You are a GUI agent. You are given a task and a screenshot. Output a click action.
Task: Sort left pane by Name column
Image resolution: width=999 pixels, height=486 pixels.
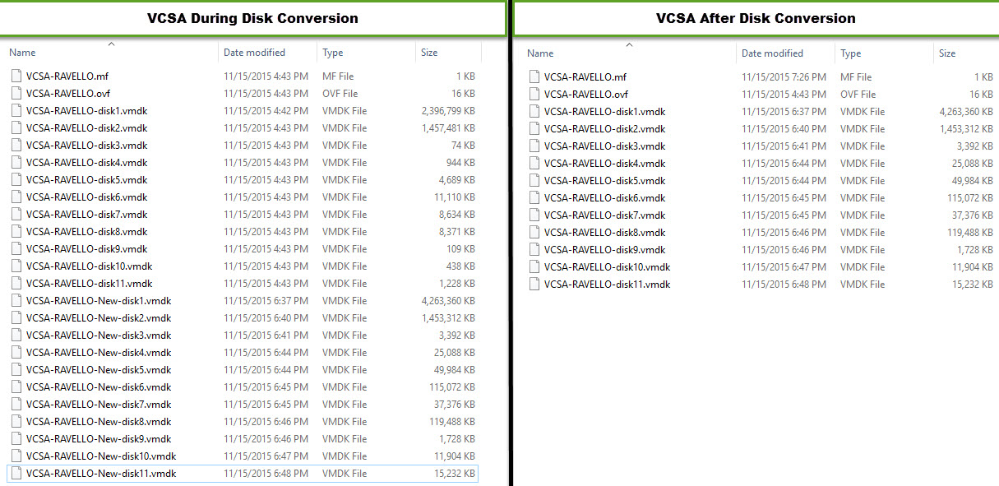[22, 53]
